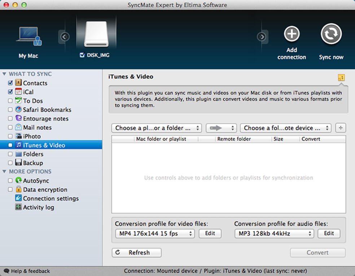Select the Data encryption padlock icon
355x276 pixels.
tap(18, 189)
